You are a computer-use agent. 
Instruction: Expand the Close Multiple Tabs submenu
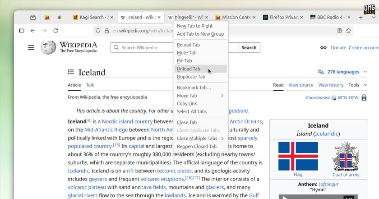point(201,139)
